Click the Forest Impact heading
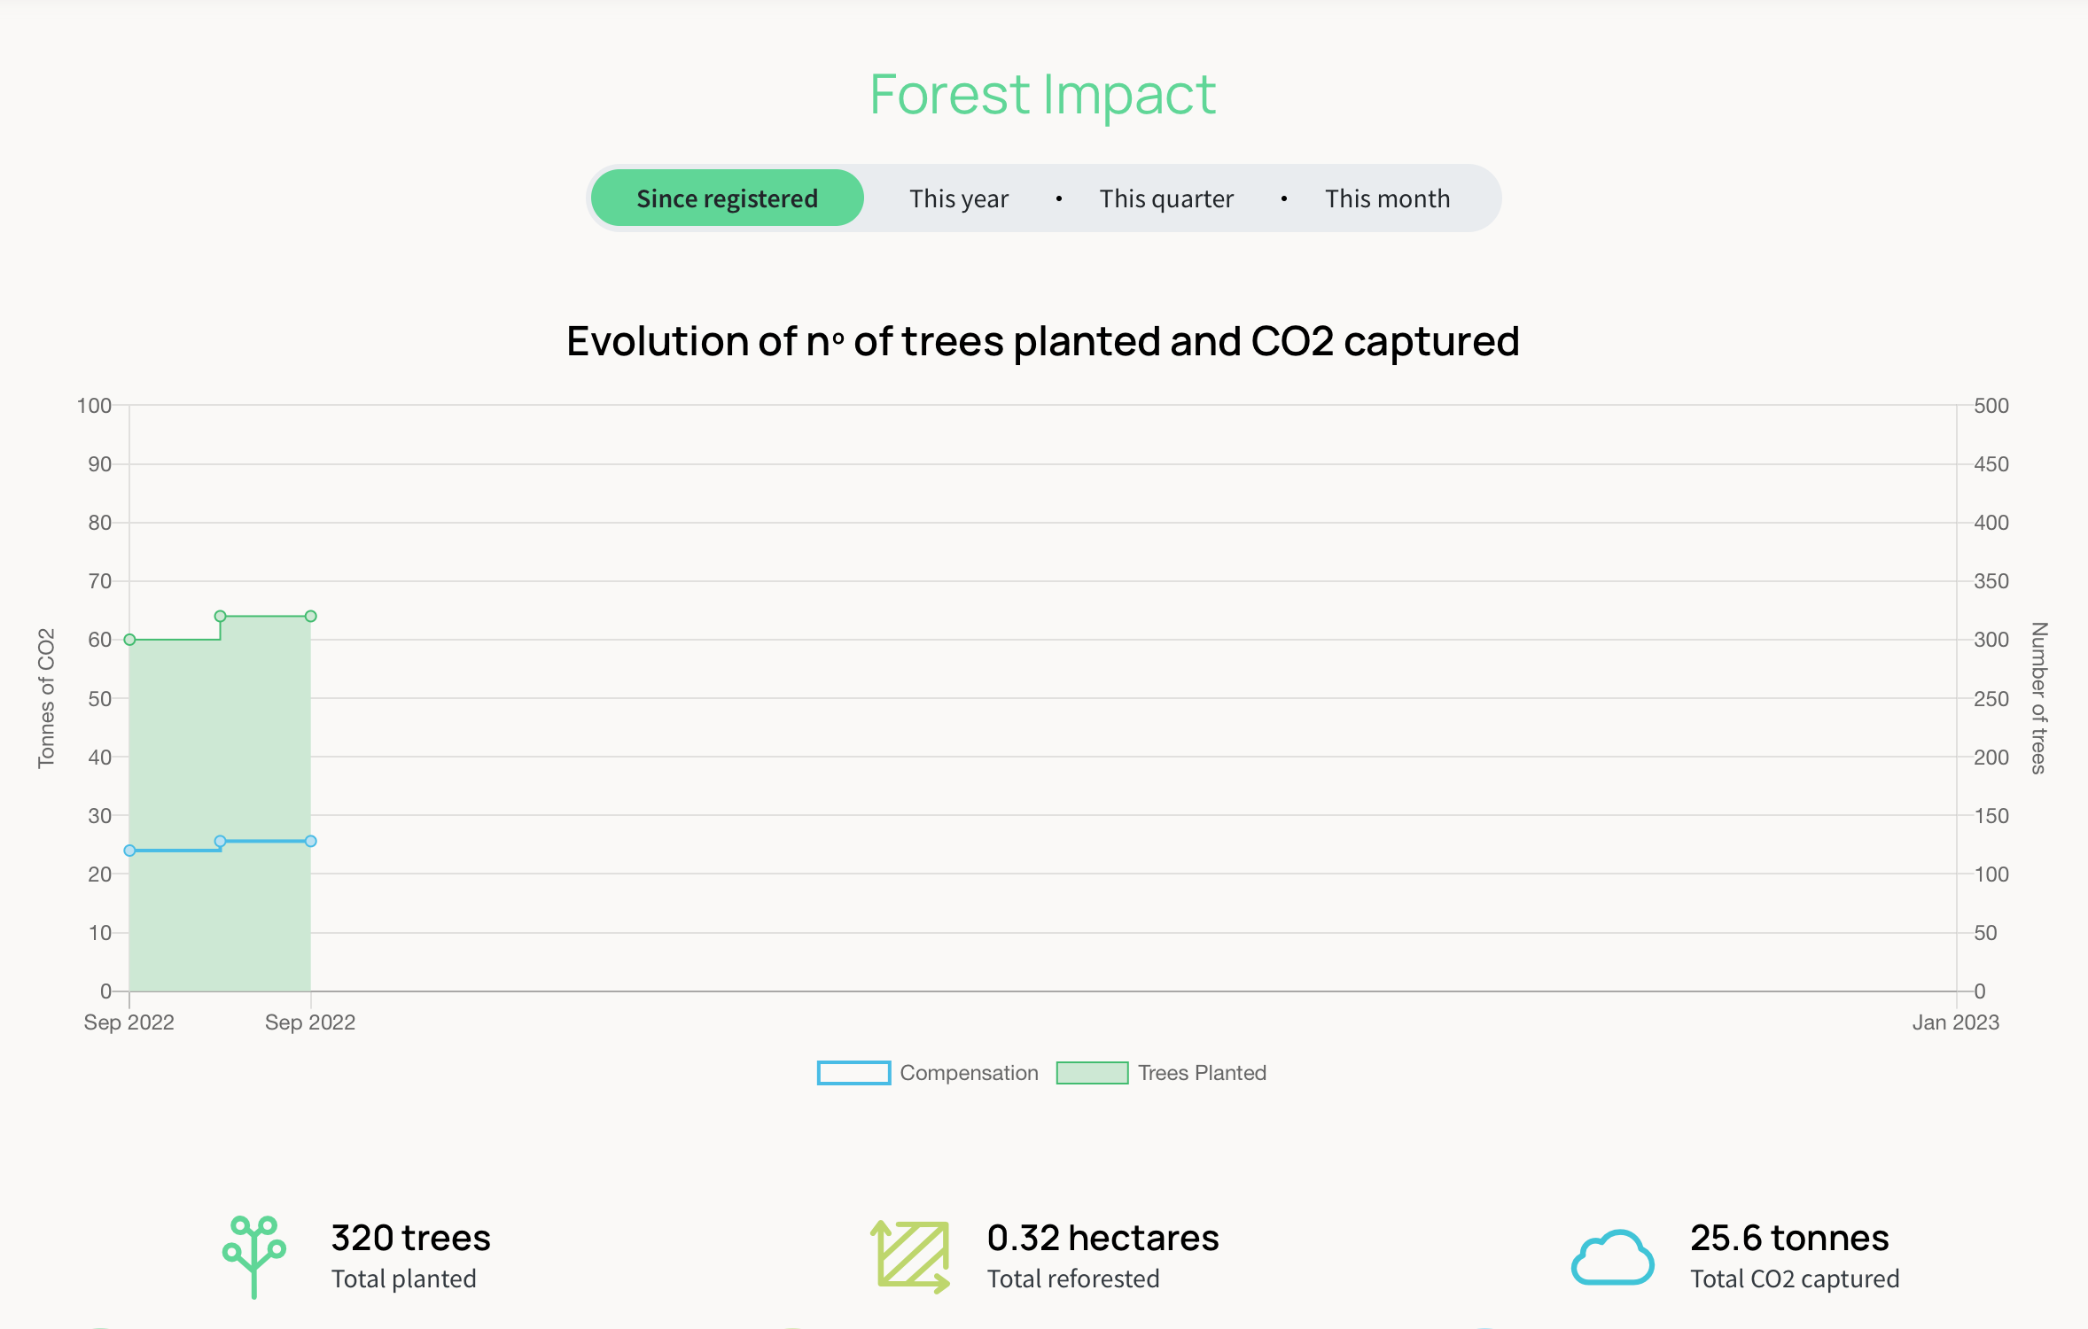The width and height of the screenshot is (2088, 1329). [x=1043, y=95]
